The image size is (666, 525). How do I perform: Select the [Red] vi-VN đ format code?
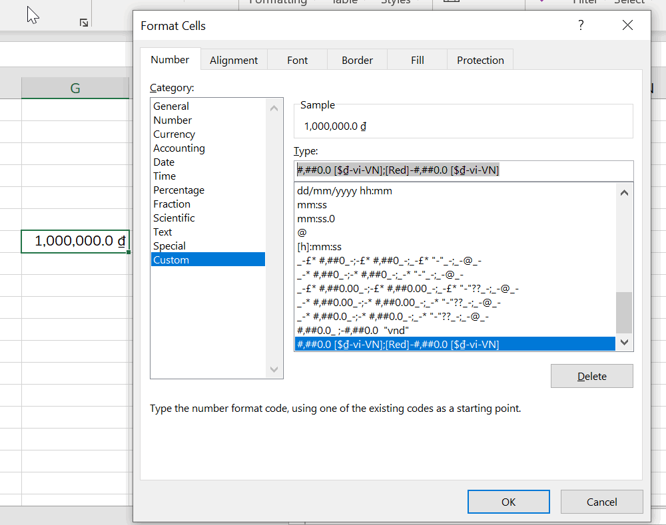455,344
